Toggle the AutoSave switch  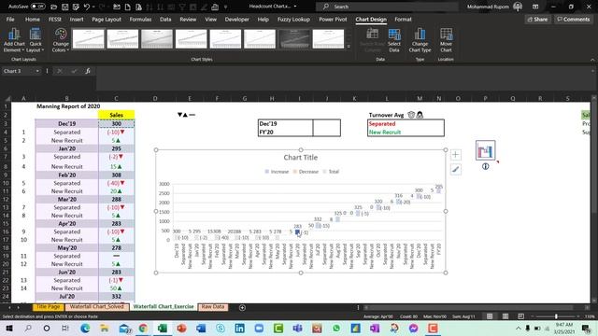pos(37,7)
